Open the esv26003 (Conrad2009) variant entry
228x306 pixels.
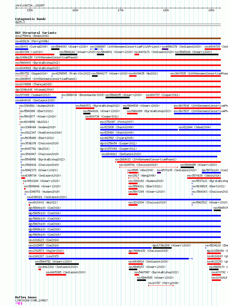coord(32,47)
